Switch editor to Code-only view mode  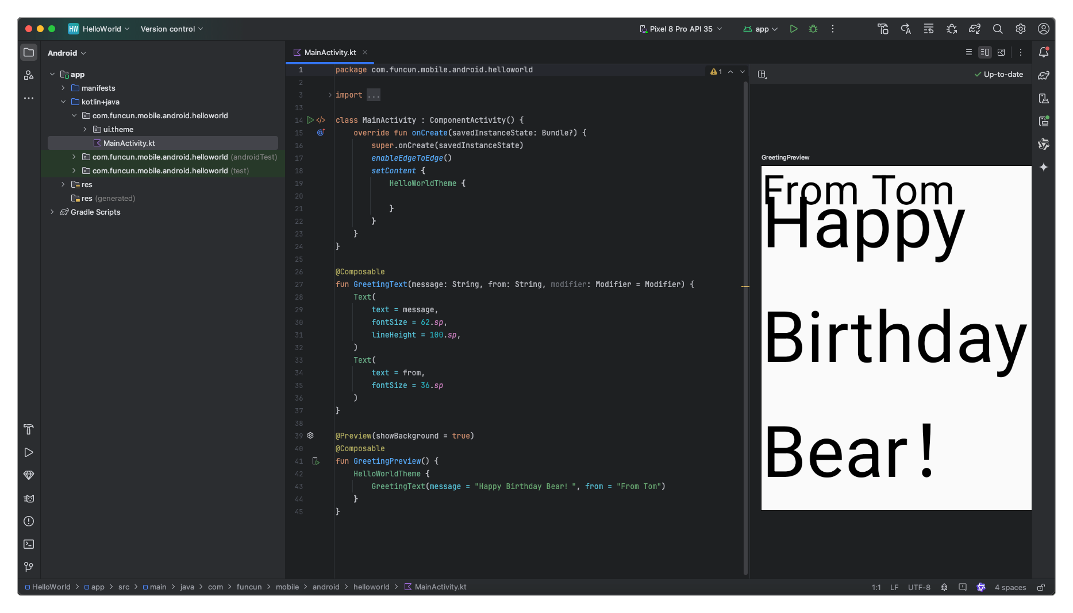click(x=969, y=52)
